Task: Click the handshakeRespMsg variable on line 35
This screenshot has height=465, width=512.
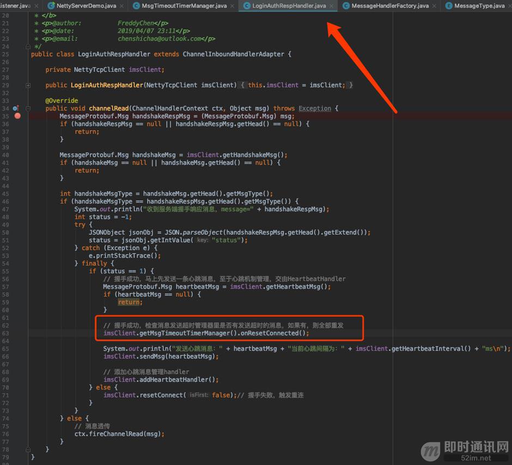Action: pyautogui.click(x=161, y=116)
